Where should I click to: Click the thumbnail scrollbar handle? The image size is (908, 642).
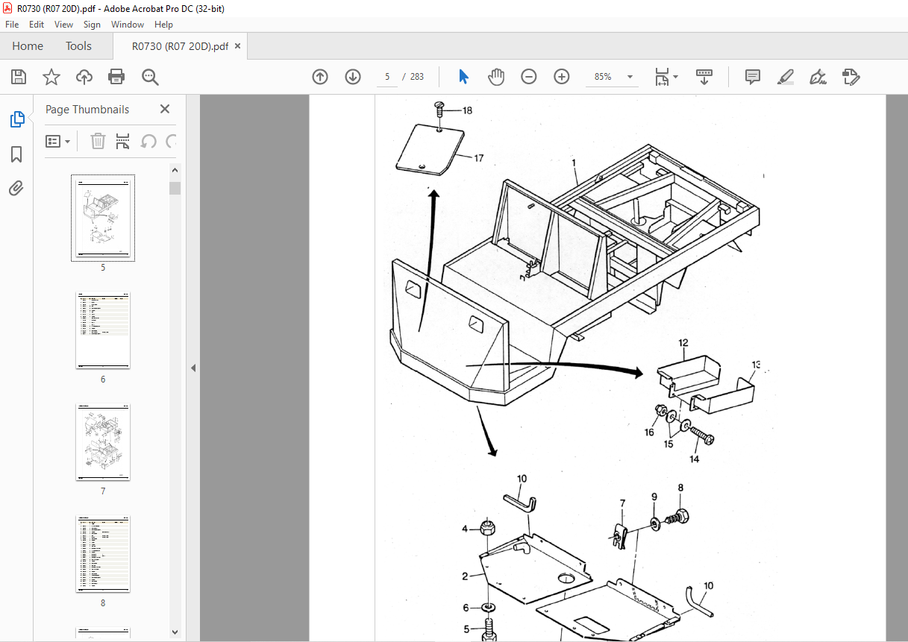pos(175,188)
